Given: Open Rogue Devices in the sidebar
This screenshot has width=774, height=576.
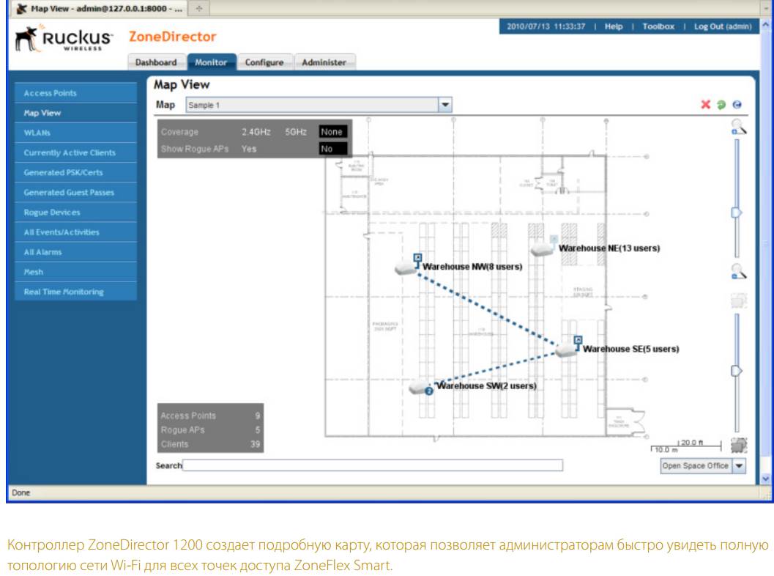Looking at the screenshot, I should coord(52,213).
